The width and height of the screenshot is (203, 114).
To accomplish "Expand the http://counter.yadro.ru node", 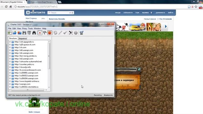I will click(x=10, y=64).
